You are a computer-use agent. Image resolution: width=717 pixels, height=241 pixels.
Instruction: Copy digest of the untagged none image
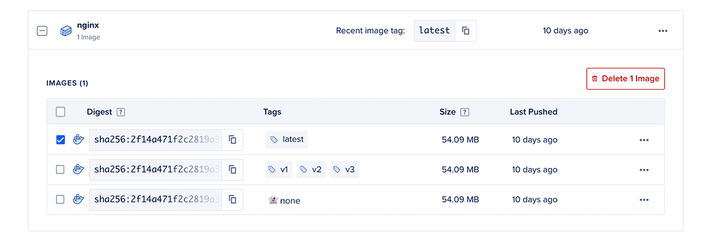click(233, 199)
